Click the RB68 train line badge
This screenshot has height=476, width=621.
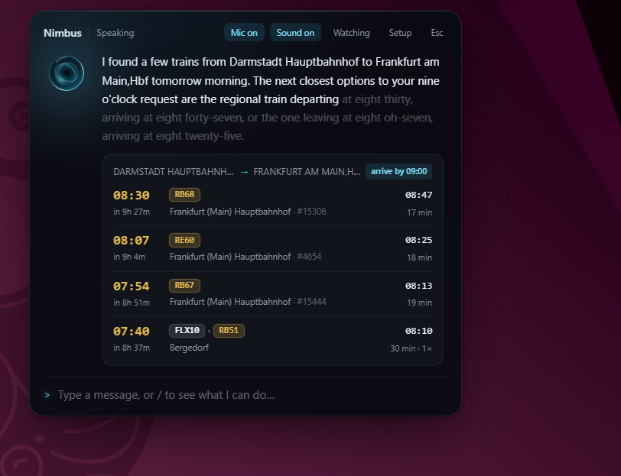click(x=184, y=194)
